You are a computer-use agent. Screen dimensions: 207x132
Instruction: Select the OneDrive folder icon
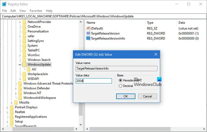point(24,27)
